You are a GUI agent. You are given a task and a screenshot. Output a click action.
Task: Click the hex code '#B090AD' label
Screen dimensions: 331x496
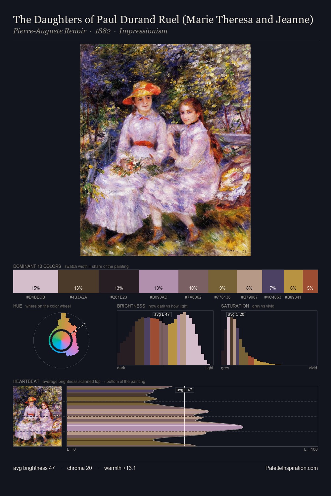(x=159, y=297)
